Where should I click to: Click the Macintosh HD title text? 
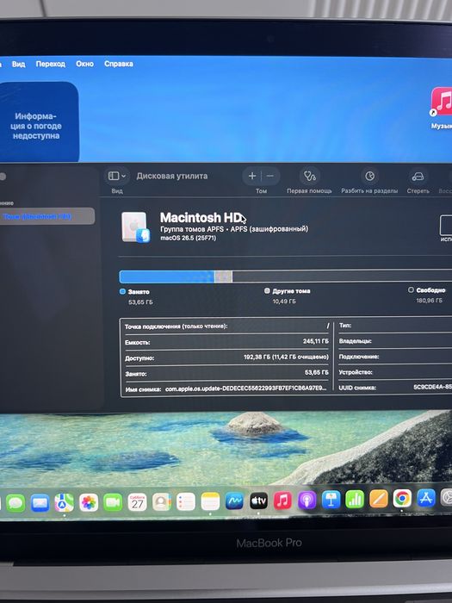(201, 218)
